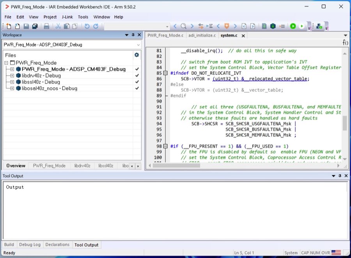
Task: Collapse the #if fold at line 98
Action: (165, 146)
